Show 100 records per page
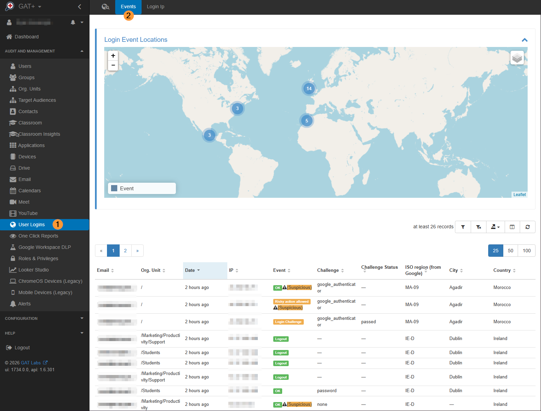Screen dimensions: 541x411 click(x=527, y=251)
